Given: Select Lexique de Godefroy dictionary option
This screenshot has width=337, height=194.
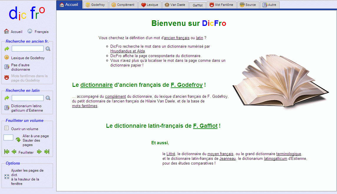Looking at the screenshot, I should [x=28, y=58].
